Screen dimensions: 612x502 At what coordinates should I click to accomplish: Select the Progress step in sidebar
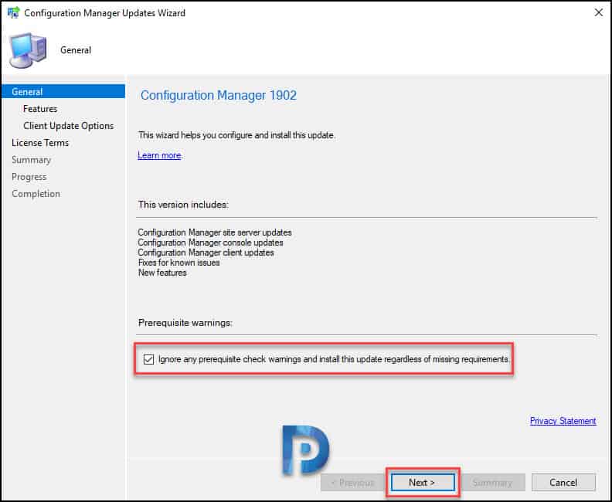coord(29,177)
